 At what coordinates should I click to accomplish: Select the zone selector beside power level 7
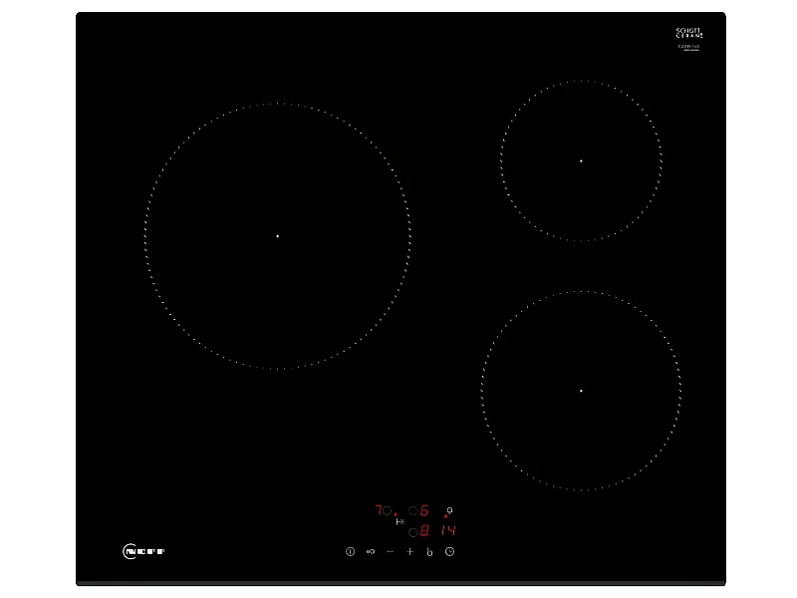[387, 510]
